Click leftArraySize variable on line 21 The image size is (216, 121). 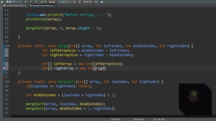coord(63,50)
